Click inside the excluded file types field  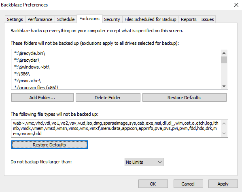116,128
